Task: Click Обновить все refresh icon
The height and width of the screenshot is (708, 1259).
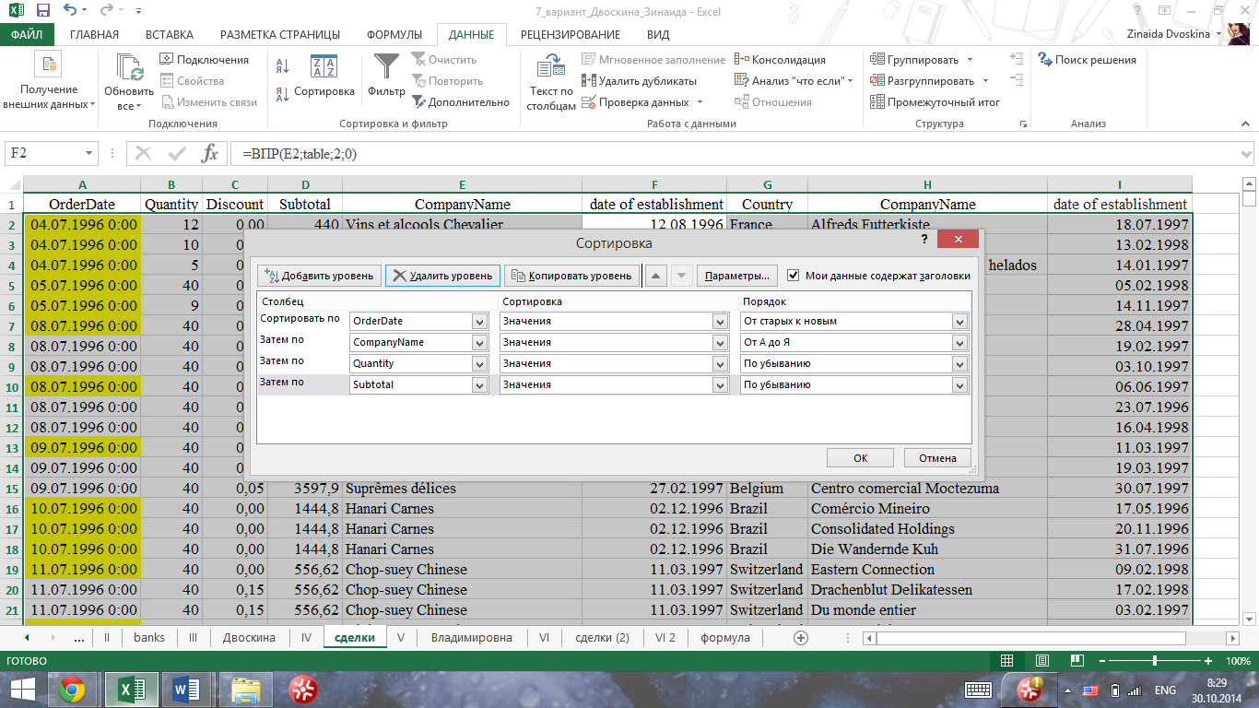Action: pyautogui.click(x=129, y=69)
